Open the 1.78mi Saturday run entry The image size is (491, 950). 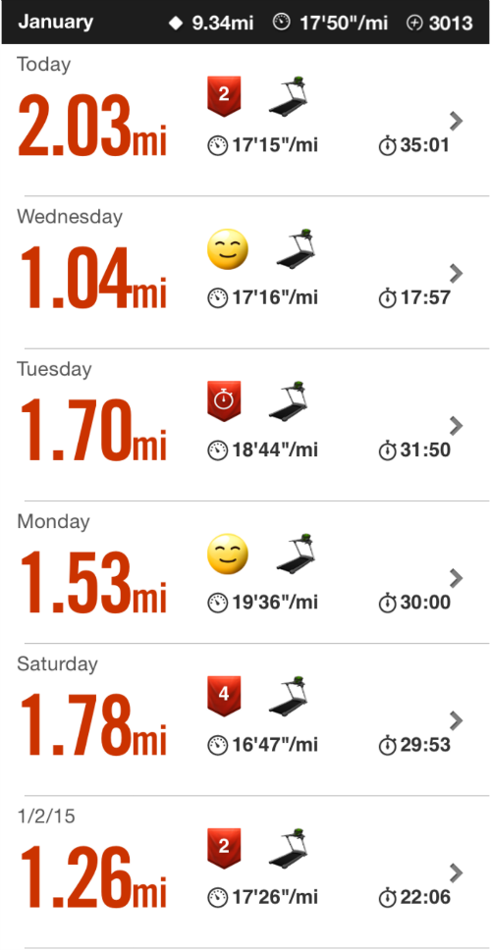(245, 719)
